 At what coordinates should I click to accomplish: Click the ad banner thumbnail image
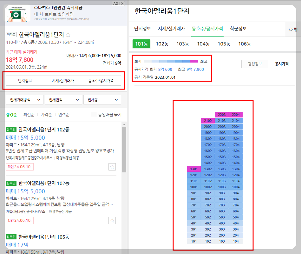point(17,14)
